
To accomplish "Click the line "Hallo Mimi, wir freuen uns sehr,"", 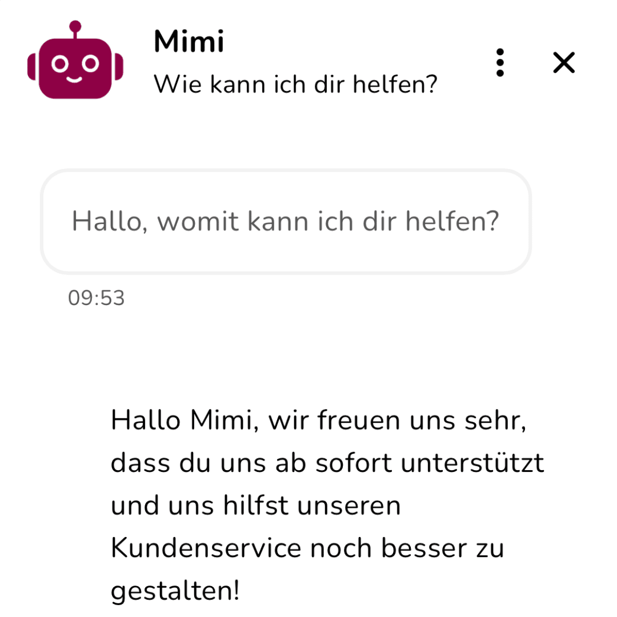I will tap(318, 422).
